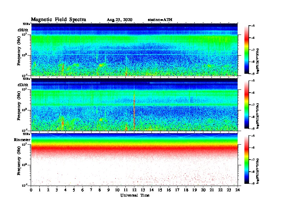
Task: Click the 10^0 frequency tick of Riometer panel
Action: [x=25, y=165]
